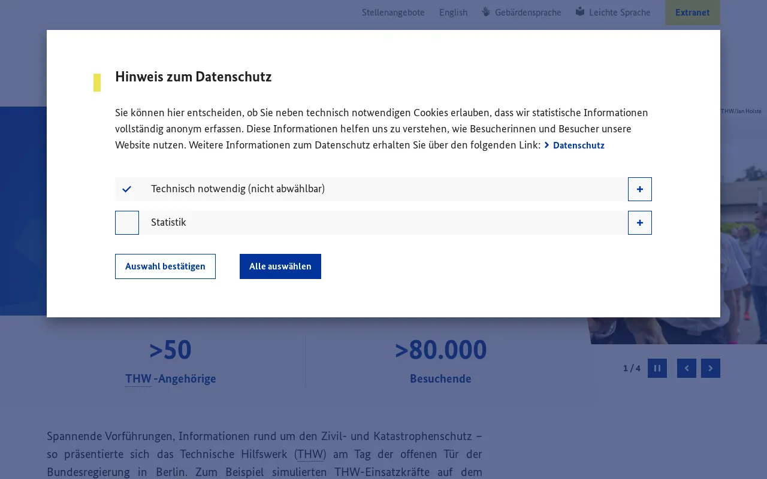The height and width of the screenshot is (479, 767).
Task: Click the checked Technisch notwendig checkmark
Action: pyautogui.click(x=127, y=189)
